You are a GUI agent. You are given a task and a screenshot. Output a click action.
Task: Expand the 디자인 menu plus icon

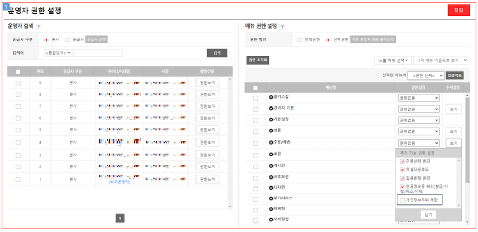pos(271,187)
